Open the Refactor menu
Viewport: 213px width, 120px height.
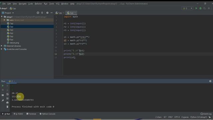coord(38,4)
